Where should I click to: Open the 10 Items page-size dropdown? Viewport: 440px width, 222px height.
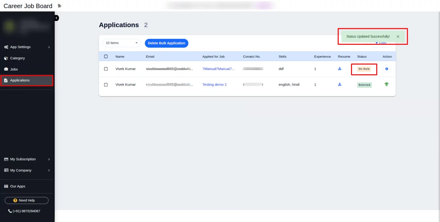[121, 43]
